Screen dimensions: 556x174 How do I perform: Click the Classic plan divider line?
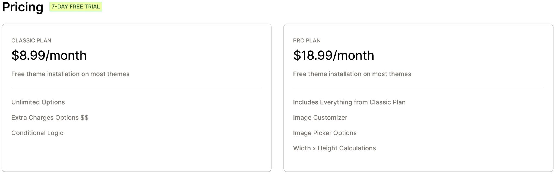pyautogui.click(x=137, y=88)
